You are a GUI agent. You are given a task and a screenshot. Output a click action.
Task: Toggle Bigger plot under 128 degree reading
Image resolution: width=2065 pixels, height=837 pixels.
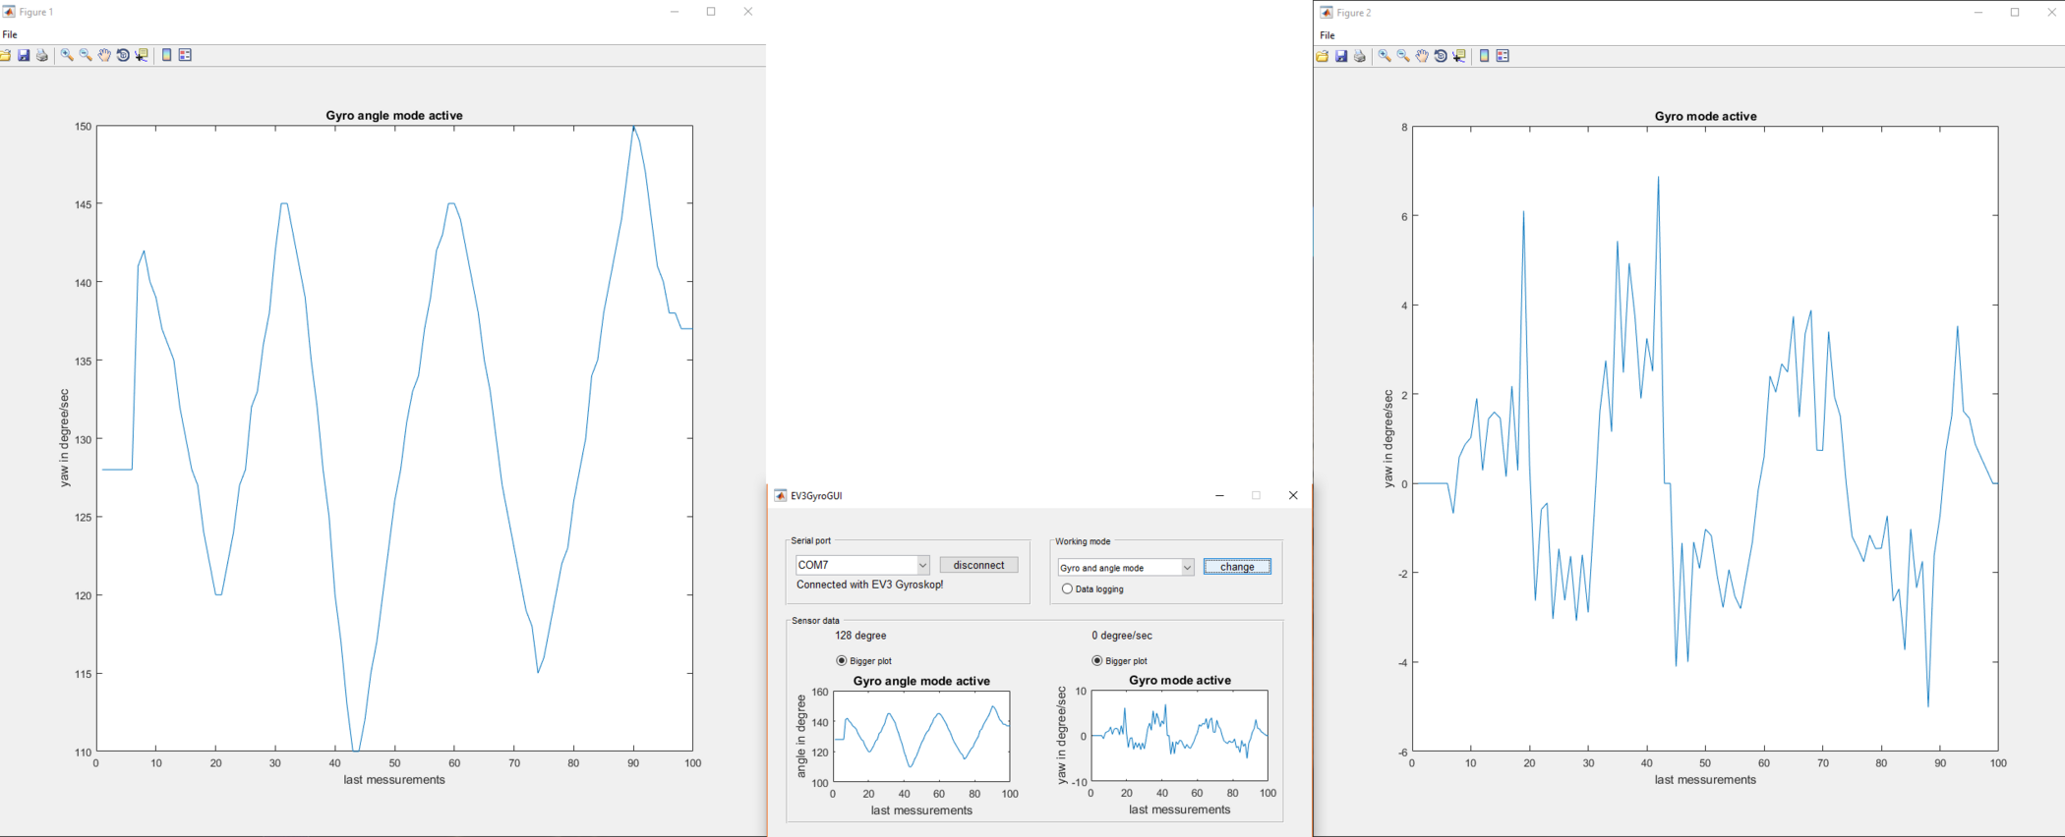click(x=841, y=661)
